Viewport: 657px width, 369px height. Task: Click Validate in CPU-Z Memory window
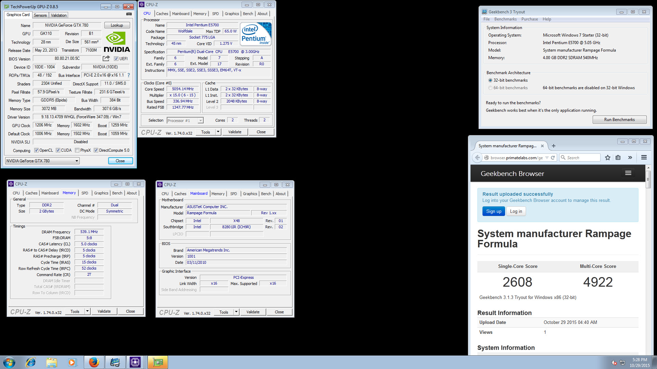click(104, 311)
